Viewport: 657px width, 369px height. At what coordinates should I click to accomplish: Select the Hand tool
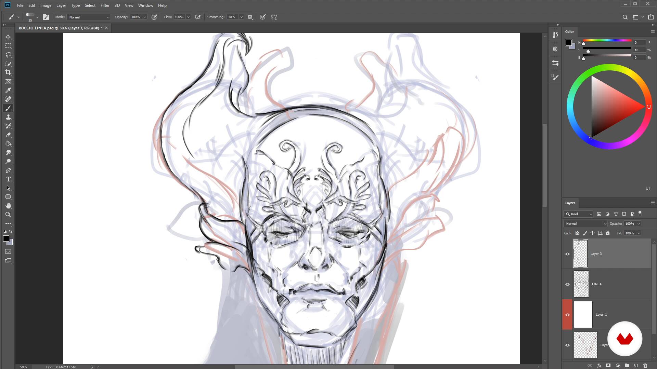(8, 206)
